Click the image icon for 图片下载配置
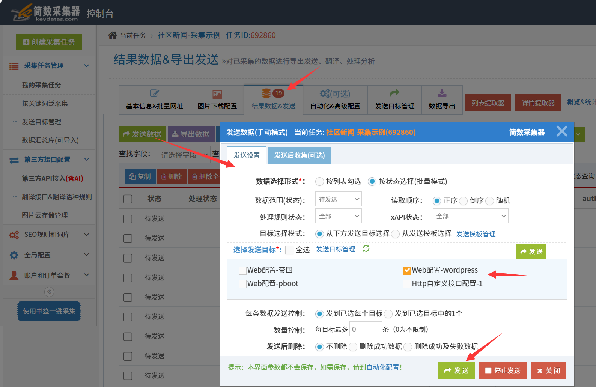Screen dimensions: 596x387 pyautogui.click(x=217, y=94)
